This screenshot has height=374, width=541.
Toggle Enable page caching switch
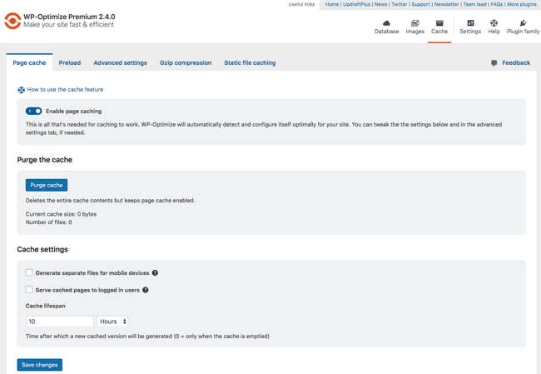pyautogui.click(x=33, y=111)
